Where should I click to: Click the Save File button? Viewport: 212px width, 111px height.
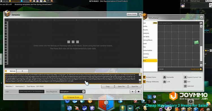(x=135, y=86)
